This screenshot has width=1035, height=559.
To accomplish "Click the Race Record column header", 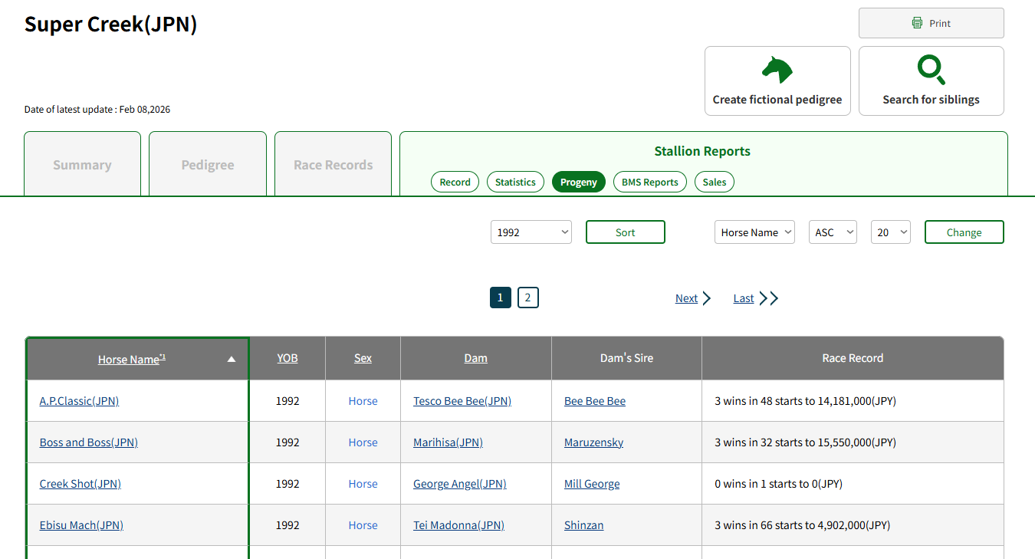I will pos(853,358).
